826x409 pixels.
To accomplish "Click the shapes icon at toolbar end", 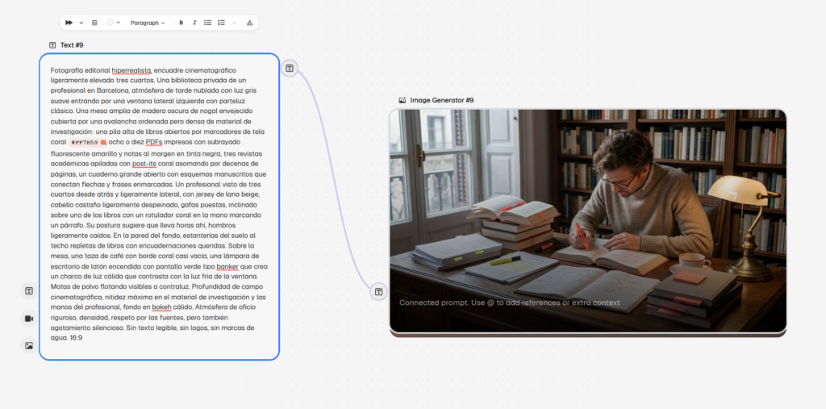I will click(x=250, y=23).
